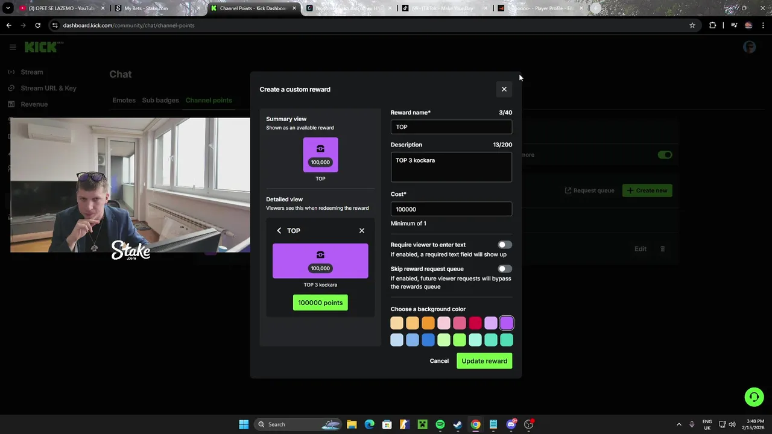Toggle the green channel points switch in dashboard
Viewport: 772px width, 434px height.
click(665, 155)
